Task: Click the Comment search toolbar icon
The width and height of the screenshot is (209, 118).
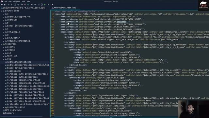Action: click(28, 5)
